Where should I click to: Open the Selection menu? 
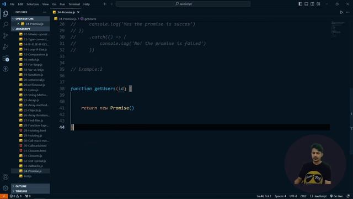pyautogui.click(x=33, y=4)
